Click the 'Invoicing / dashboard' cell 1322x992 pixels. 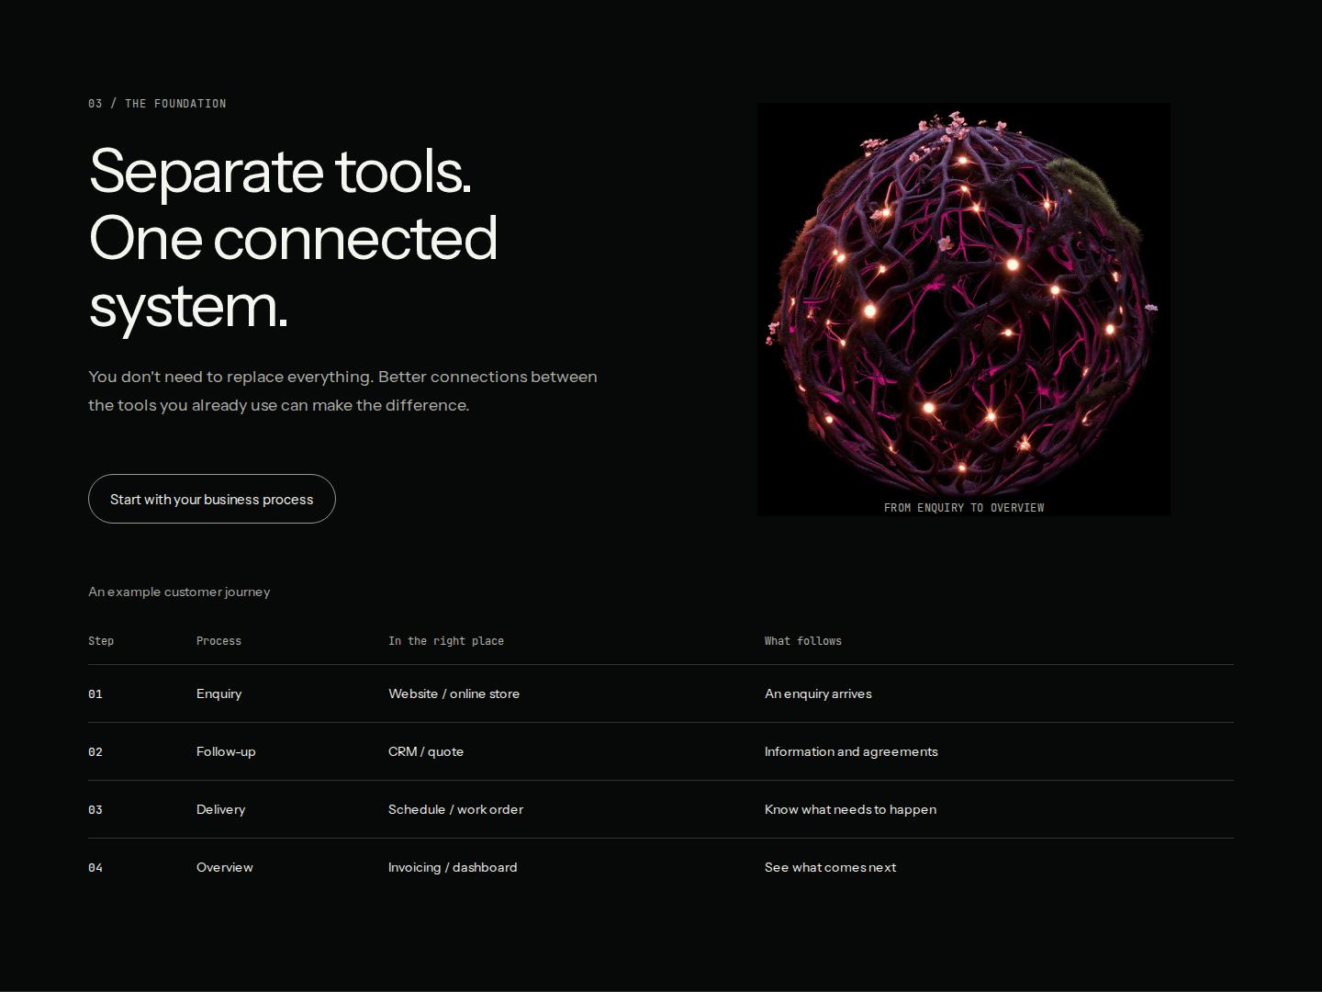[x=453, y=867]
